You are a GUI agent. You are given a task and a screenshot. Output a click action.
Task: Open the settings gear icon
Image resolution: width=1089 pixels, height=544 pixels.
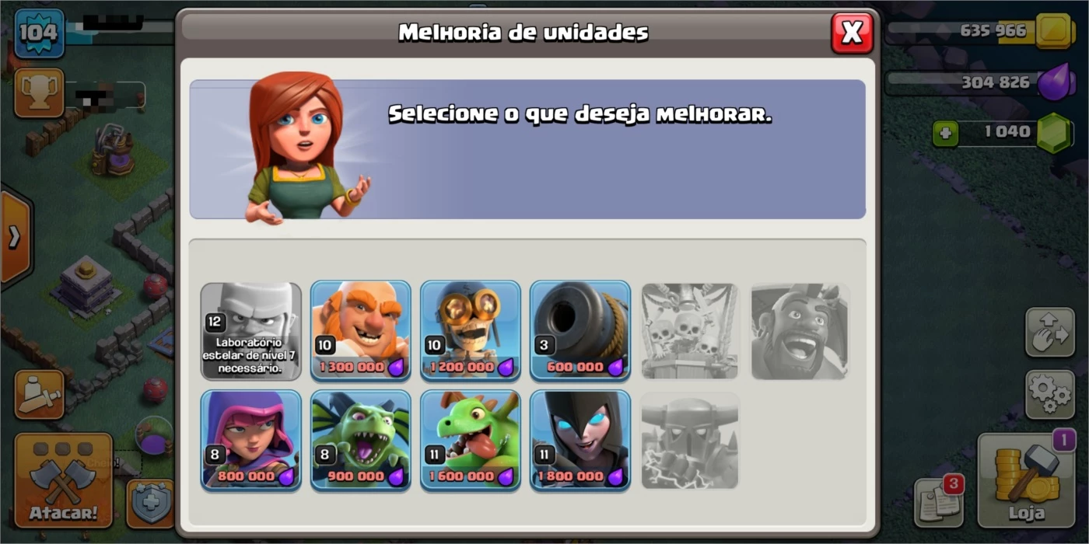(x=1050, y=395)
